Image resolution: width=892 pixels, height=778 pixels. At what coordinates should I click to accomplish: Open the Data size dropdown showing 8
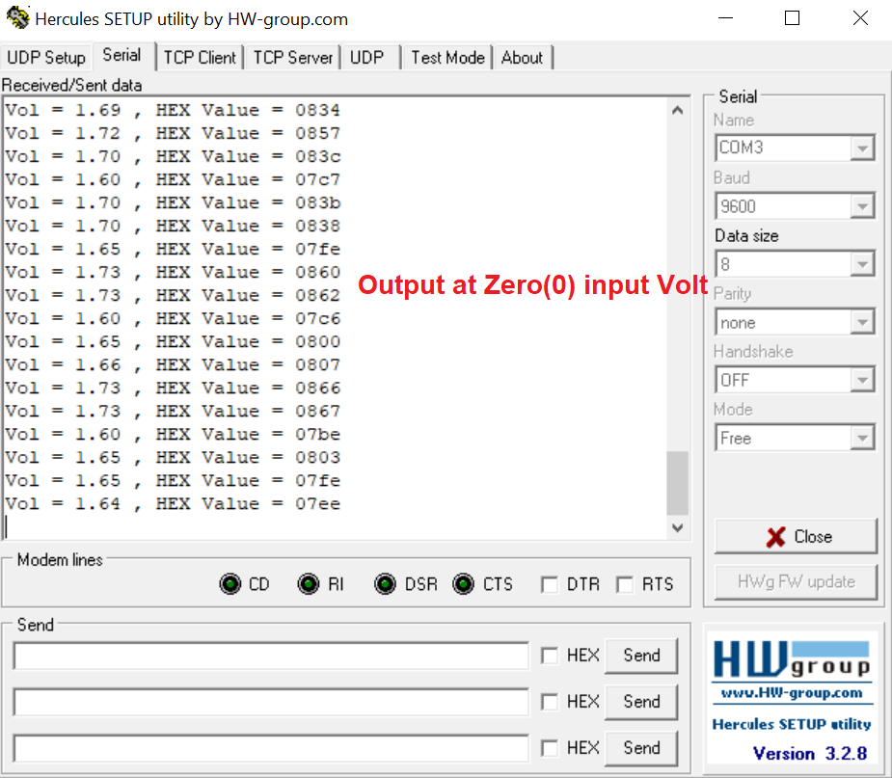pyautogui.click(x=862, y=264)
